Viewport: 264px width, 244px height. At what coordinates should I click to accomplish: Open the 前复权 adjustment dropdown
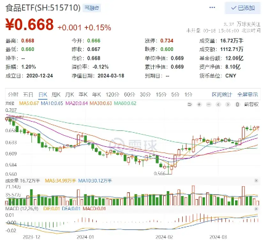[251, 104]
